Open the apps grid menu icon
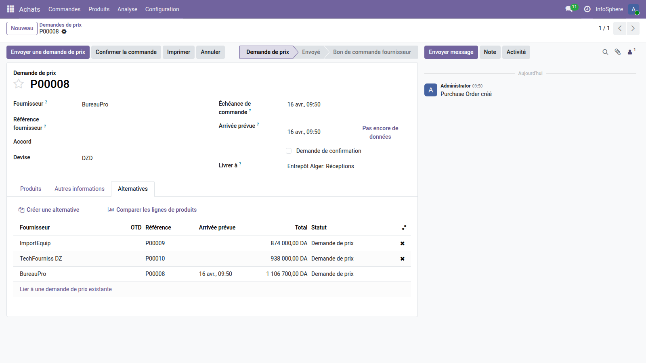Image resolution: width=646 pixels, height=363 pixels. tap(10, 9)
